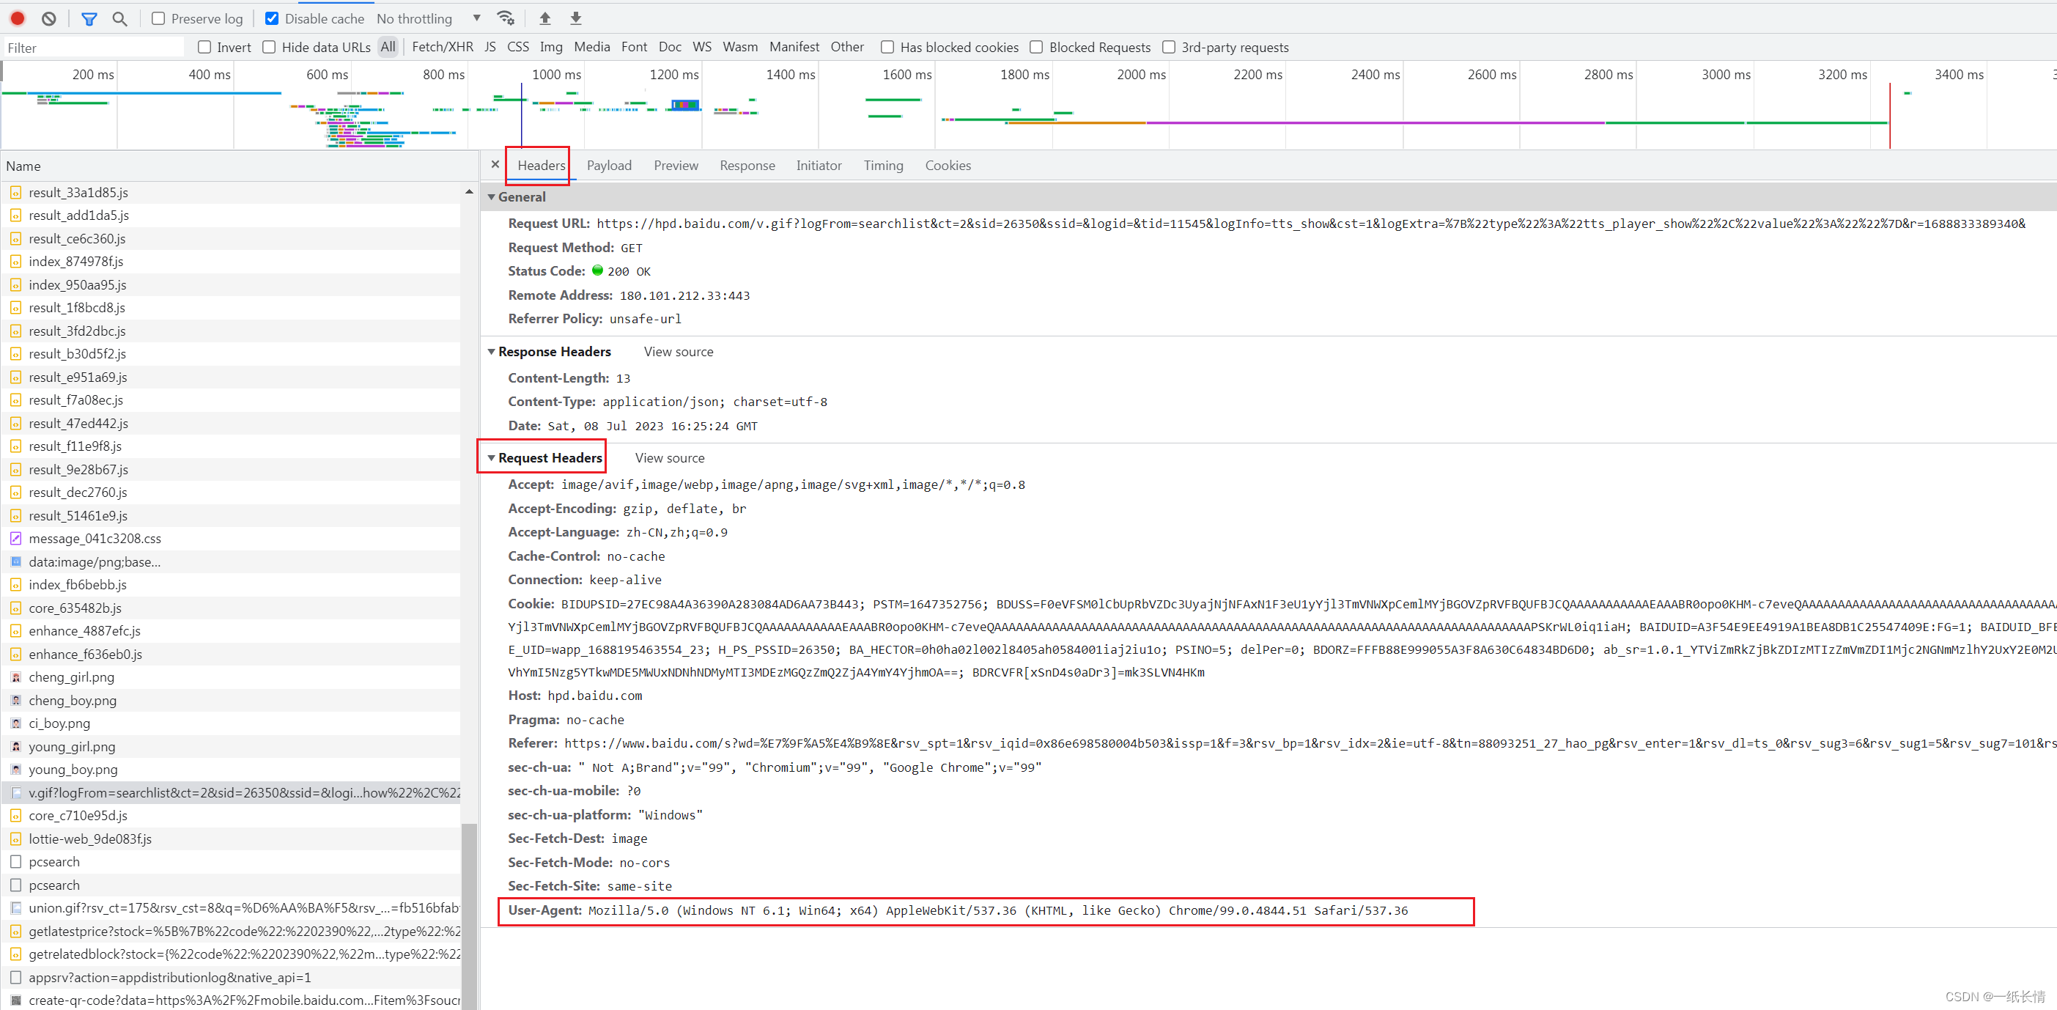Viewport: 2057px width, 1010px height.
Task: Click the import HAR upload arrow
Action: point(545,18)
